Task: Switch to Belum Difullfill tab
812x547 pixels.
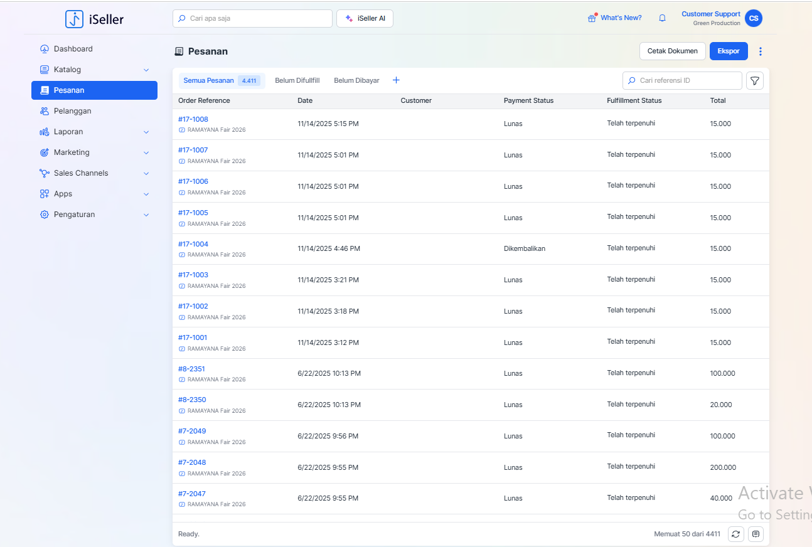Action: tap(297, 80)
